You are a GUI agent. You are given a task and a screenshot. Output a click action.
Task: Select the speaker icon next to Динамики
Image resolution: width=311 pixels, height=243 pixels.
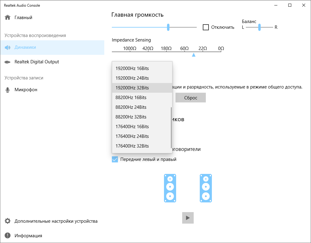point(8,48)
